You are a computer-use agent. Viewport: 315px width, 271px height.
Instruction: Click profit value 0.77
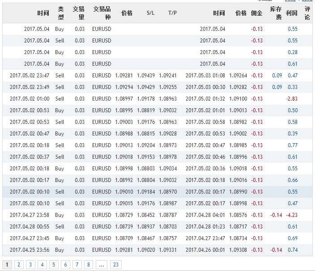293,145
